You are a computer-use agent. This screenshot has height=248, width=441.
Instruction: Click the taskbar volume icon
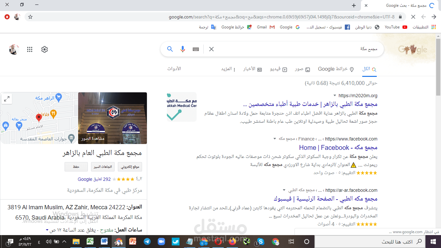click(x=49, y=242)
